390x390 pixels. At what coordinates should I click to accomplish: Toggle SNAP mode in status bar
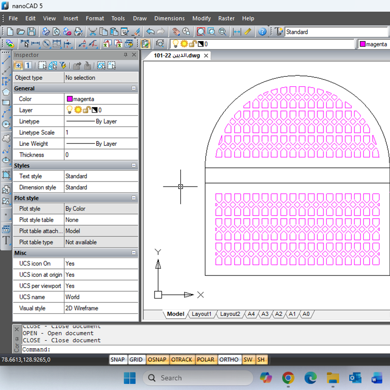pos(117,360)
